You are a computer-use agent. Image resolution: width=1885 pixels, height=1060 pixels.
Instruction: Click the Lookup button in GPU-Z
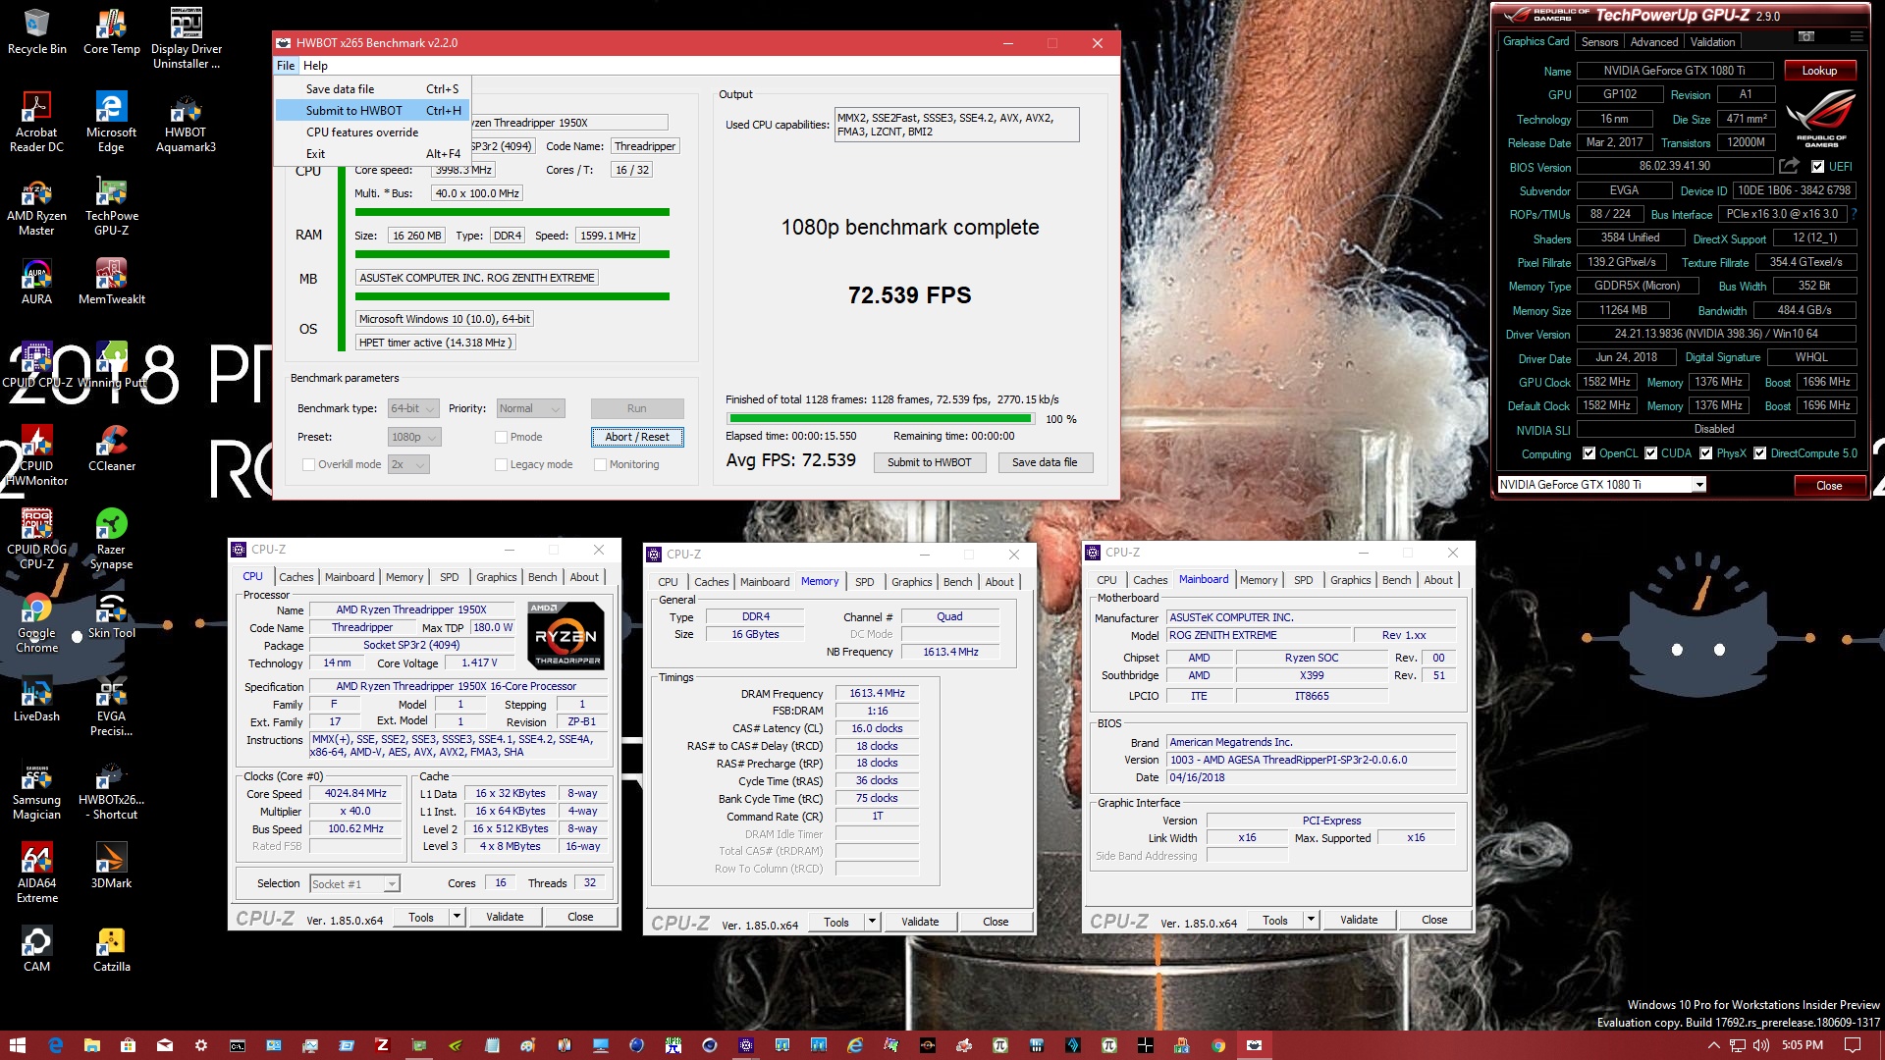(x=1818, y=71)
